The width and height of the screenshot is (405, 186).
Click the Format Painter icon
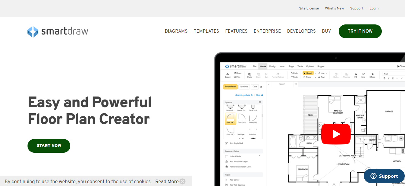click(278, 75)
